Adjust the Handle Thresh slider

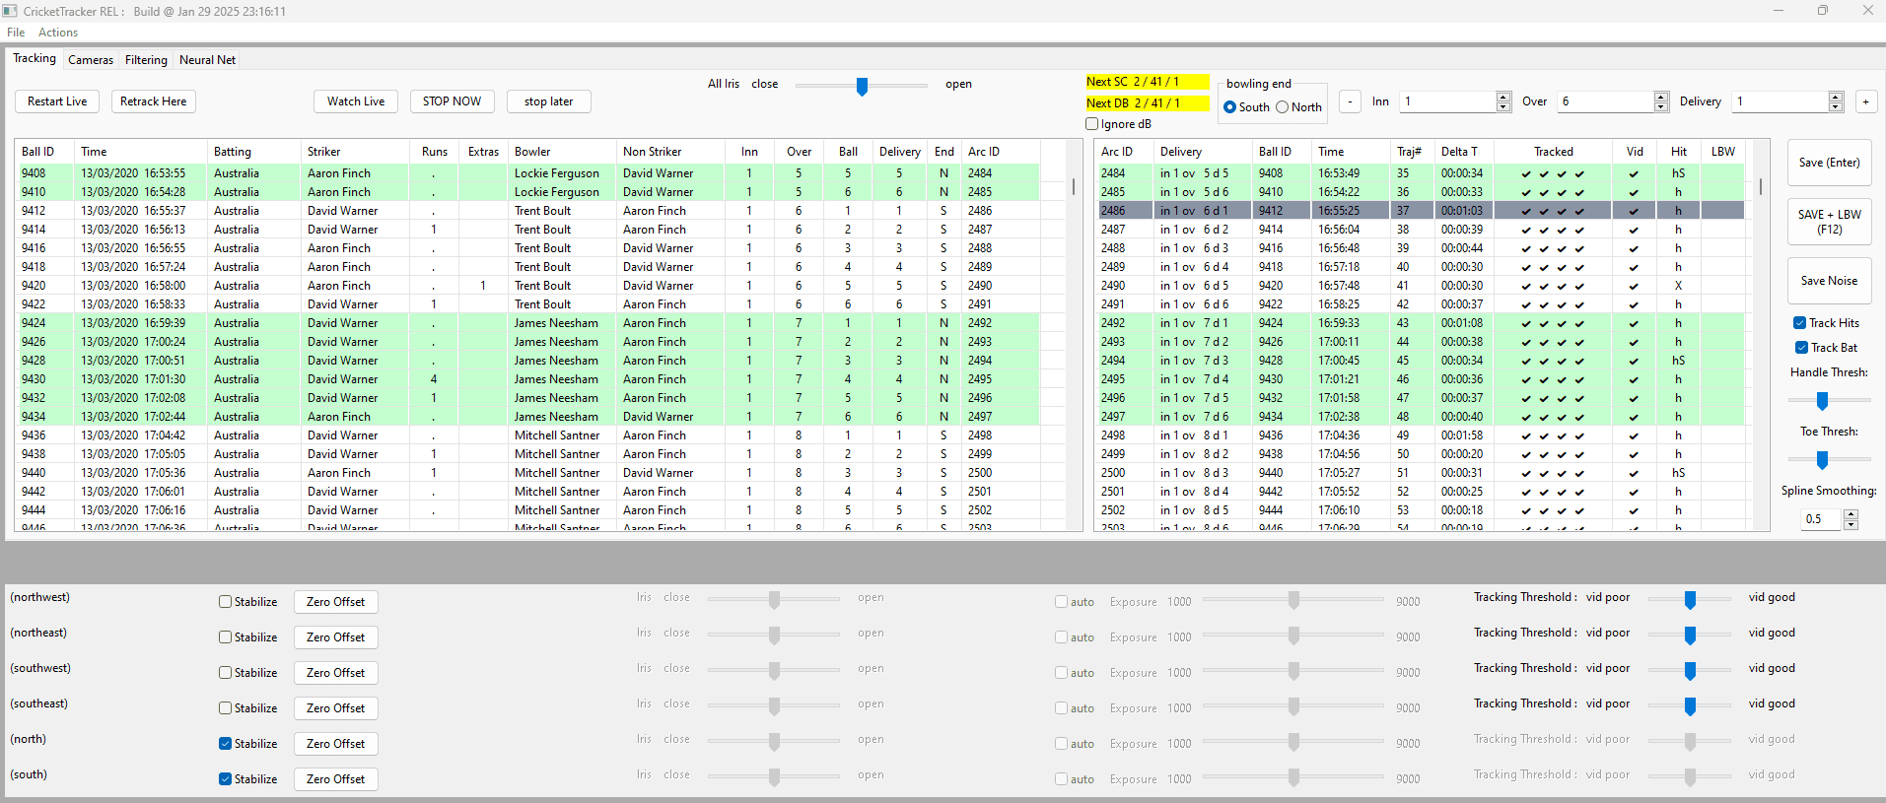click(x=1823, y=400)
